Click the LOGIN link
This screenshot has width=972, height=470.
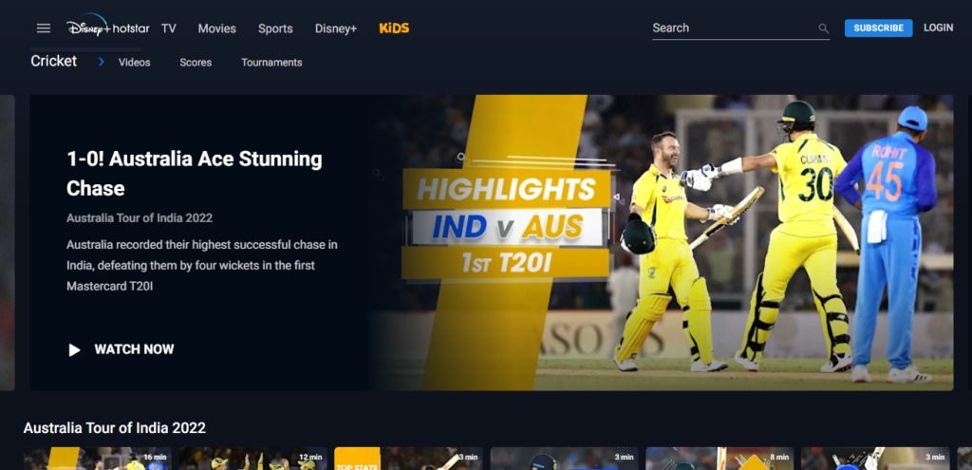pos(938,28)
